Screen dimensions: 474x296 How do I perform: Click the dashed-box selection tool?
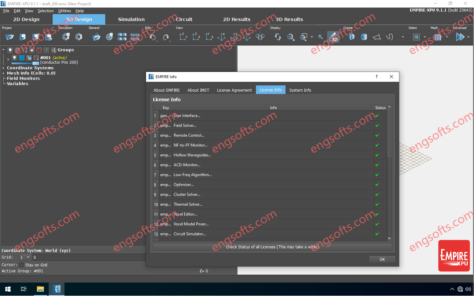coord(416,37)
